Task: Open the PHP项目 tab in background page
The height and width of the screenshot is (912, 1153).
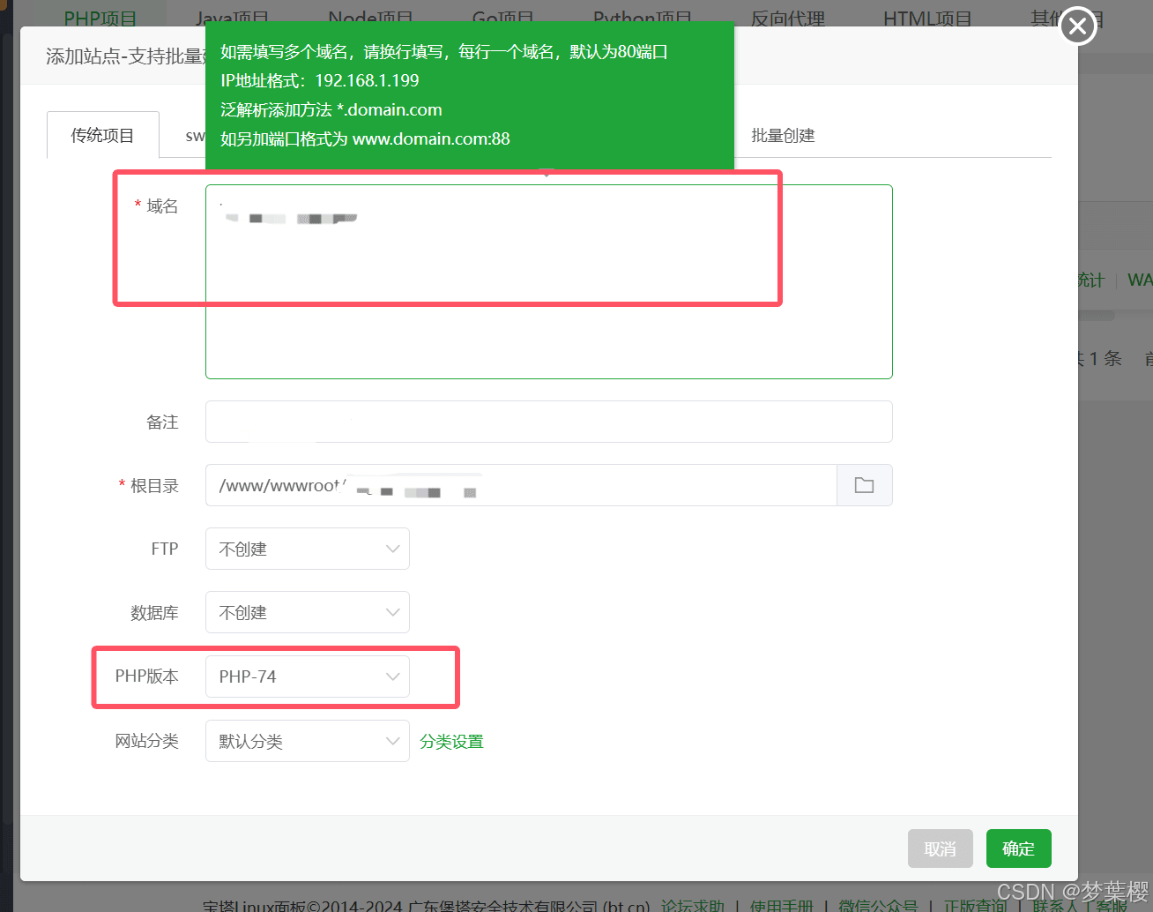Action: click(100, 18)
